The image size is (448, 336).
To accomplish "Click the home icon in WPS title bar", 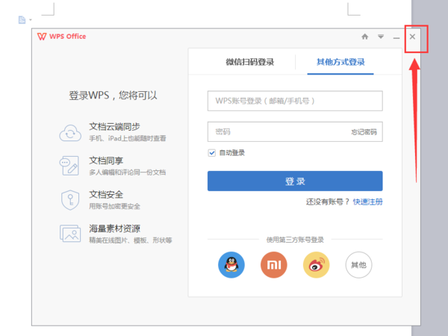I will click(365, 37).
